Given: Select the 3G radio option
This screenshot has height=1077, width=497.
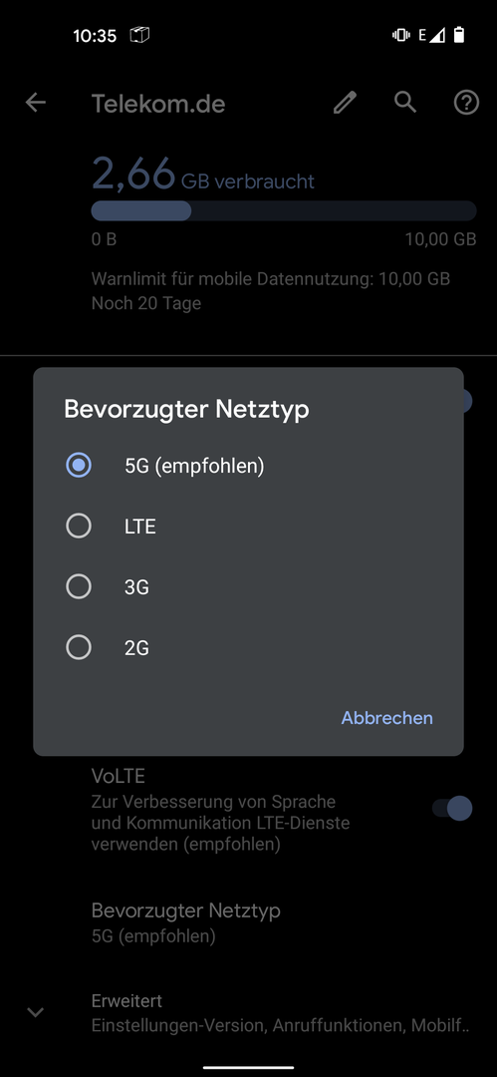Looking at the screenshot, I should [79, 586].
